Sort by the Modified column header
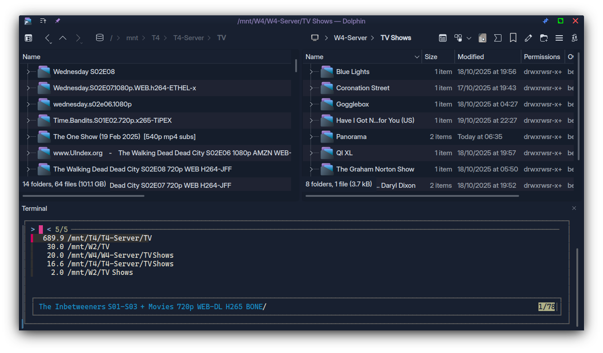The width and height of the screenshot is (603, 353). [471, 57]
